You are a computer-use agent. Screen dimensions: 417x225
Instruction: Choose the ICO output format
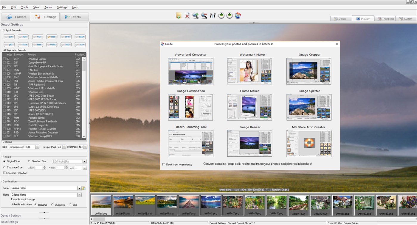80,45
